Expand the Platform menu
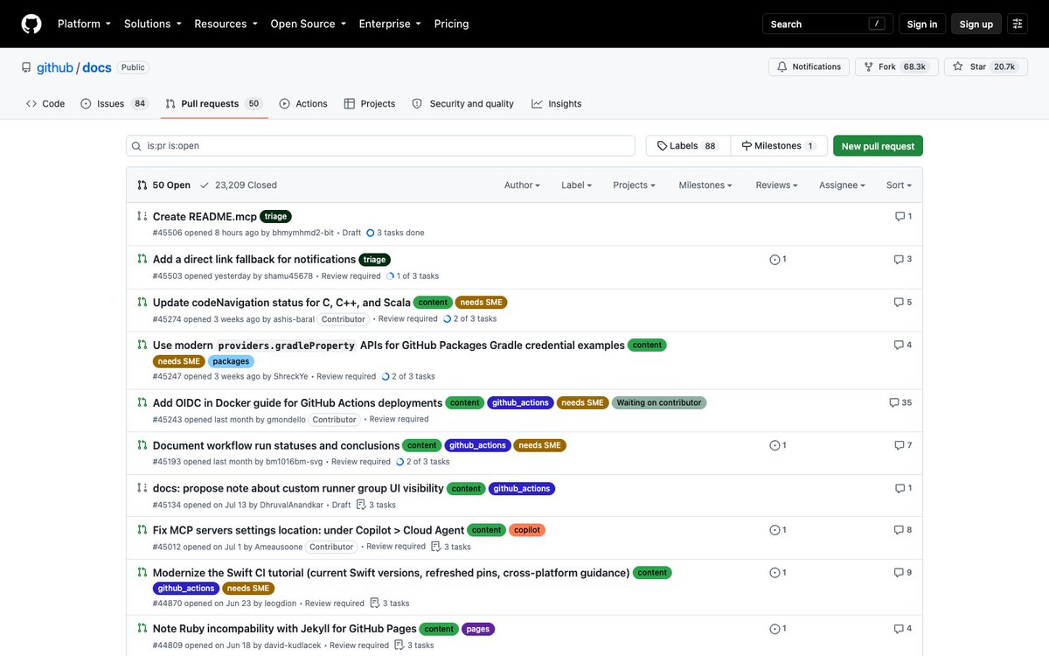1049x656 pixels. point(84,24)
